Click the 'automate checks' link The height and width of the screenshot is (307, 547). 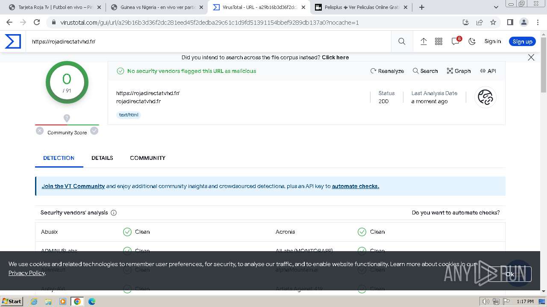(x=356, y=186)
